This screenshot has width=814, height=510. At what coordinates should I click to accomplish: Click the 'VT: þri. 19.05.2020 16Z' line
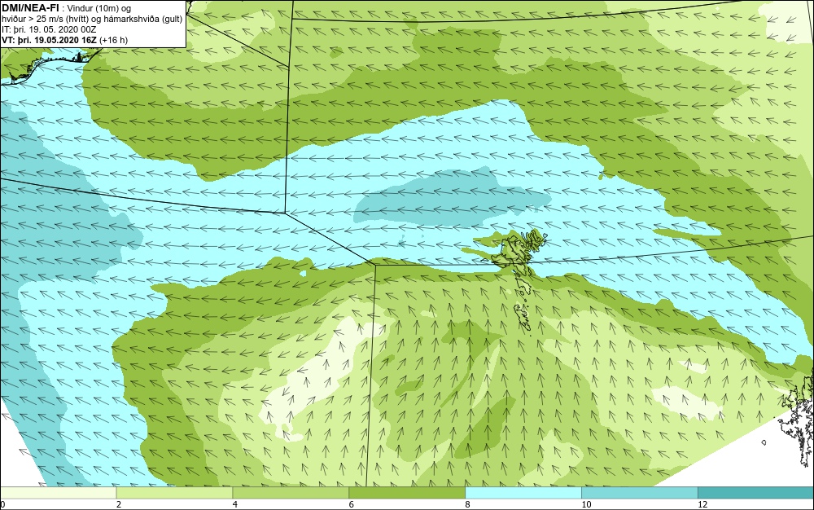[x=50, y=40]
